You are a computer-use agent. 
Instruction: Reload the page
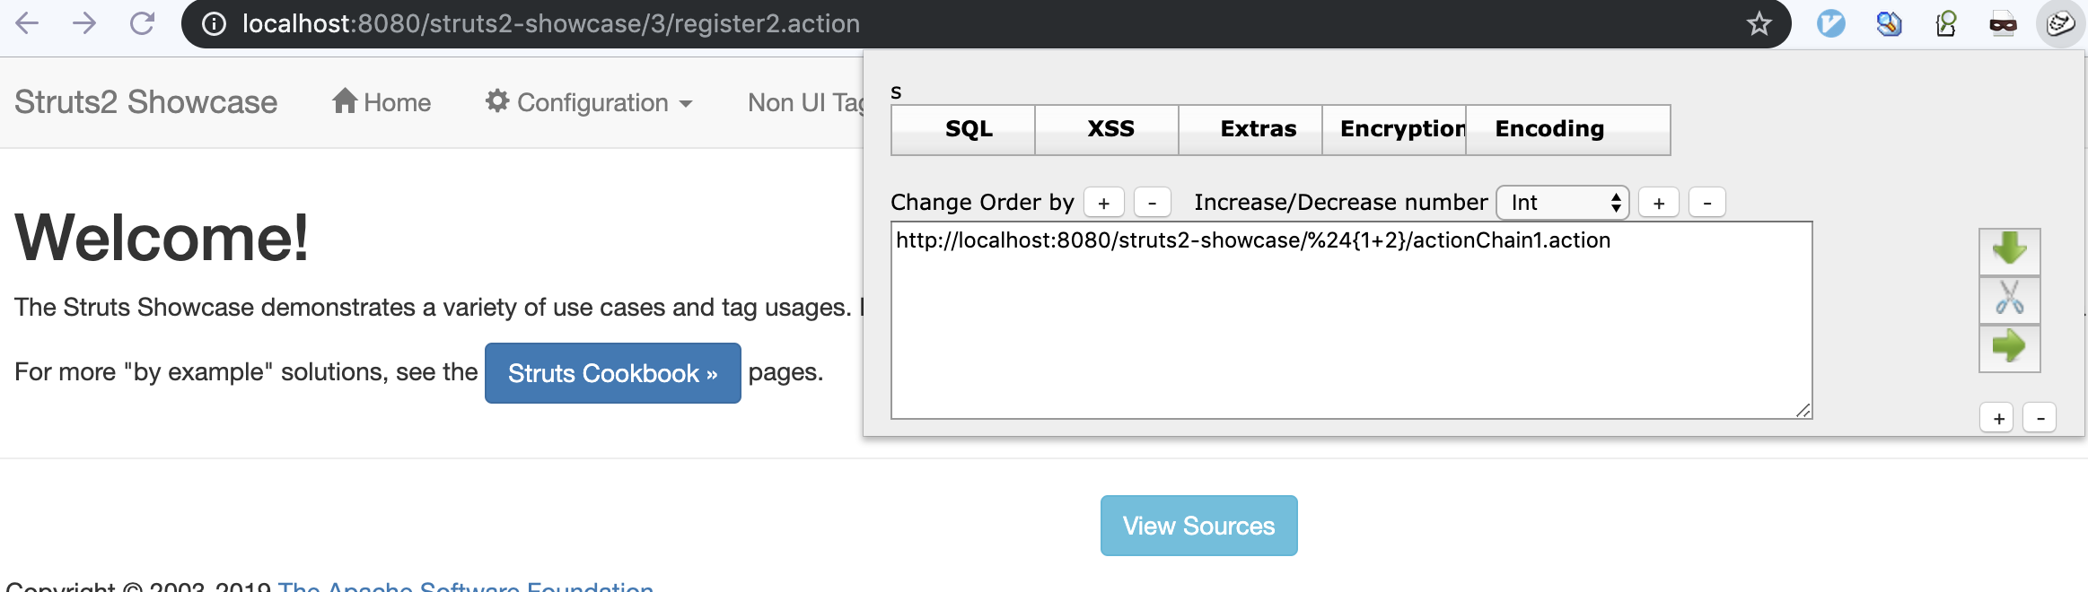[x=142, y=24]
